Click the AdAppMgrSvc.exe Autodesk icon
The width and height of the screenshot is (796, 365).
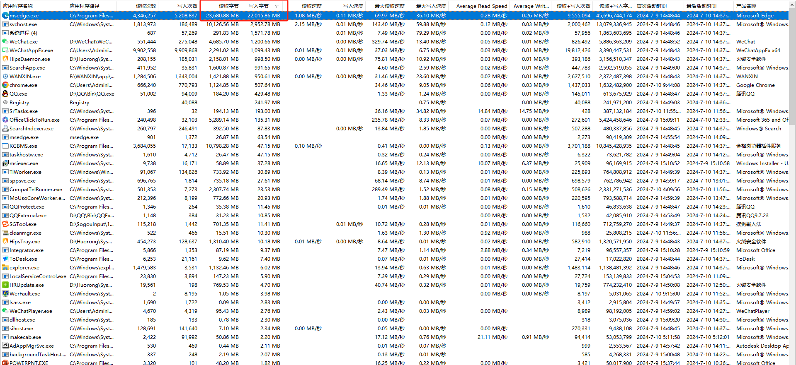(5, 346)
